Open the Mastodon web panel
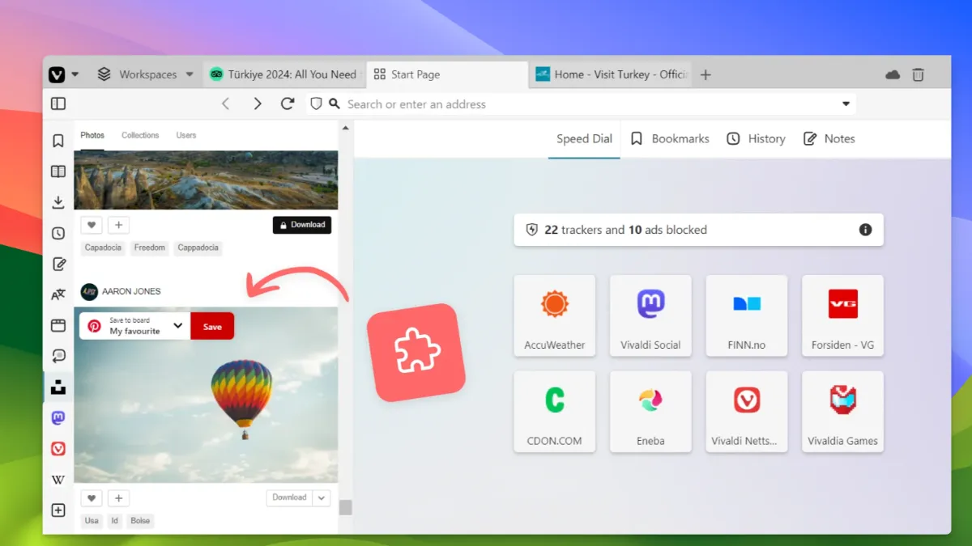Screen dimensions: 972x546 (58, 418)
